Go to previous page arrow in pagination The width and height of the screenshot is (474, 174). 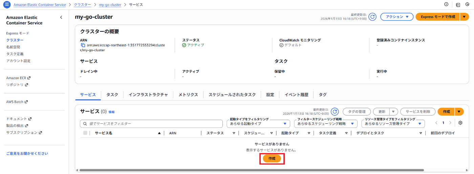tap(436, 123)
